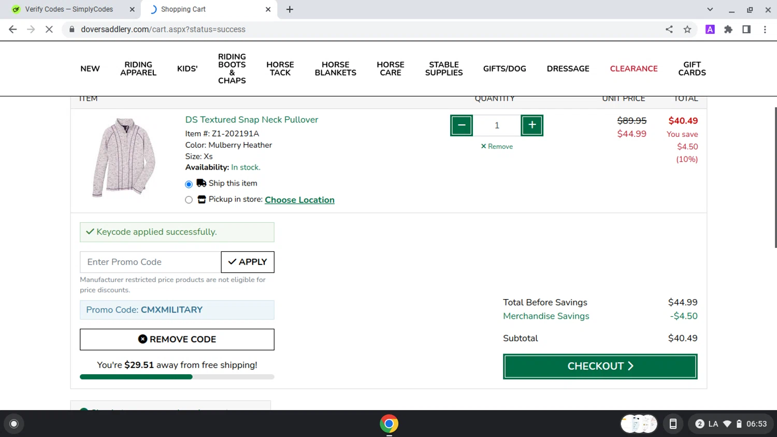The image size is (777, 437).
Task: Click the APPLY promo code button
Action: (248, 262)
